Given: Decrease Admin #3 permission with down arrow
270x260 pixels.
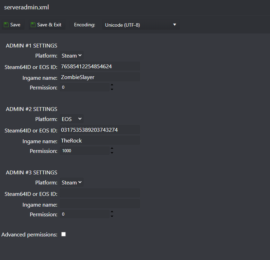Looking at the screenshot, I should 112,216.
